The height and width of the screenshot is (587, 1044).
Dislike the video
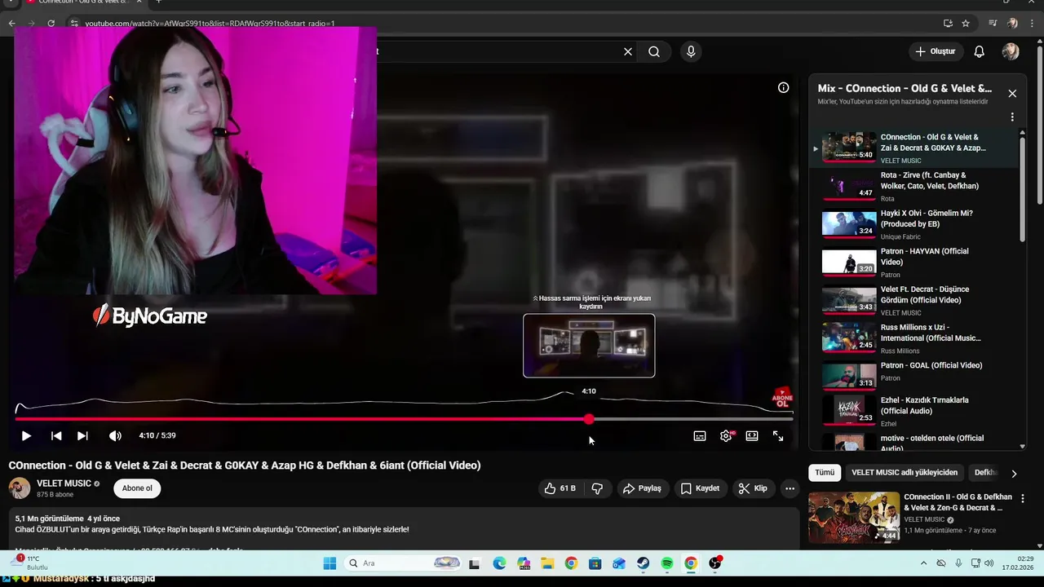597,488
